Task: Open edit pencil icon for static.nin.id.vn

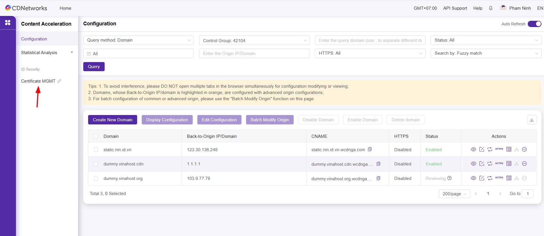Action: tap(482, 149)
